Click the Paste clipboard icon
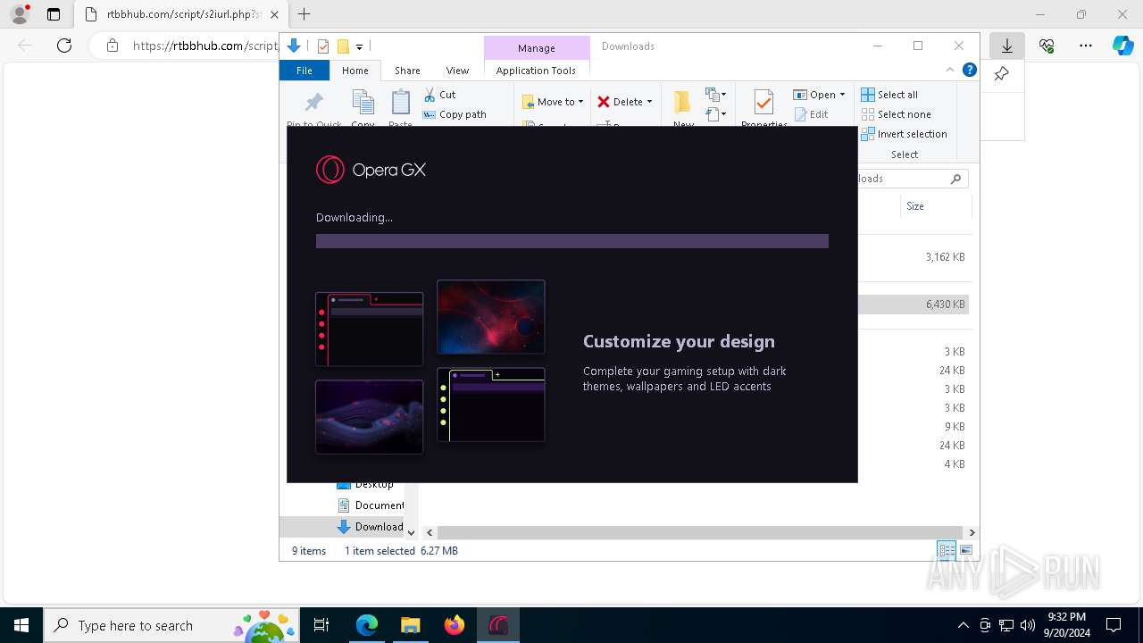1143x643 pixels. click(x=401, y=102)
